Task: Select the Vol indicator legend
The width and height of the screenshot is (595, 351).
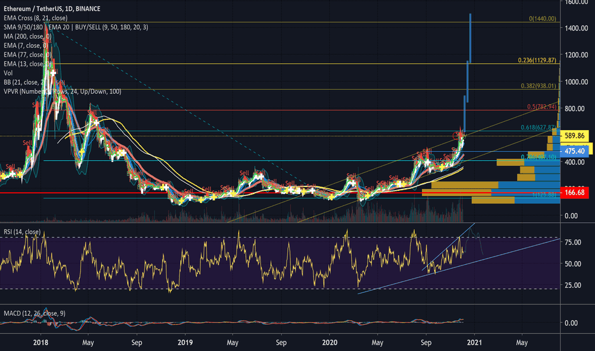Action: click(x=8, y=73)
